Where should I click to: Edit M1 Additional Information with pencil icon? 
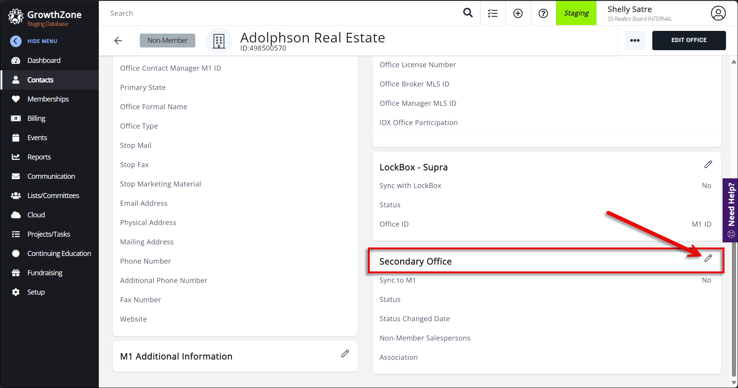[345, 354]
